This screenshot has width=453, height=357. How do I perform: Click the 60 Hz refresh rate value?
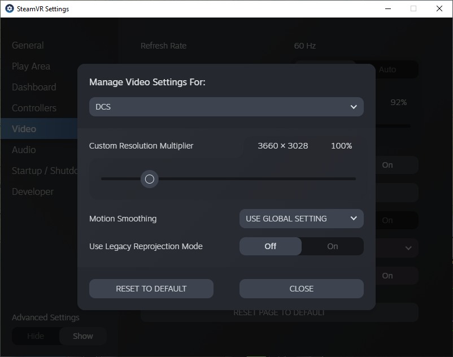click(305, 46)
